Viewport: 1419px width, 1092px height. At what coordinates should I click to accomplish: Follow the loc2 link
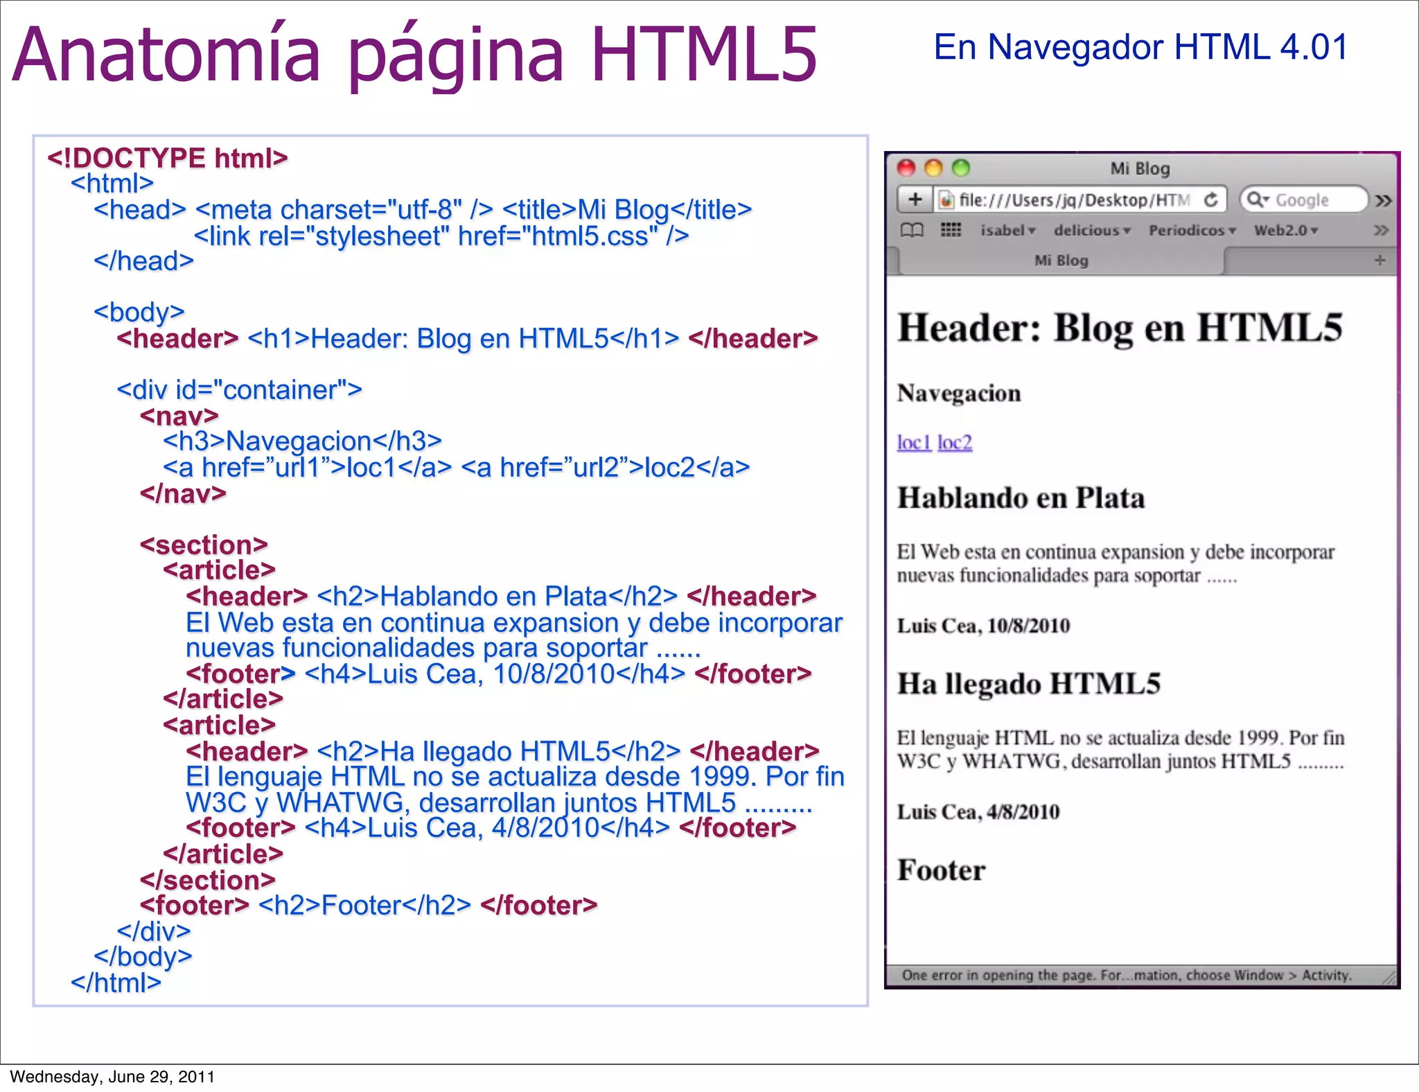pyautogui.click(x=955, y=442)
